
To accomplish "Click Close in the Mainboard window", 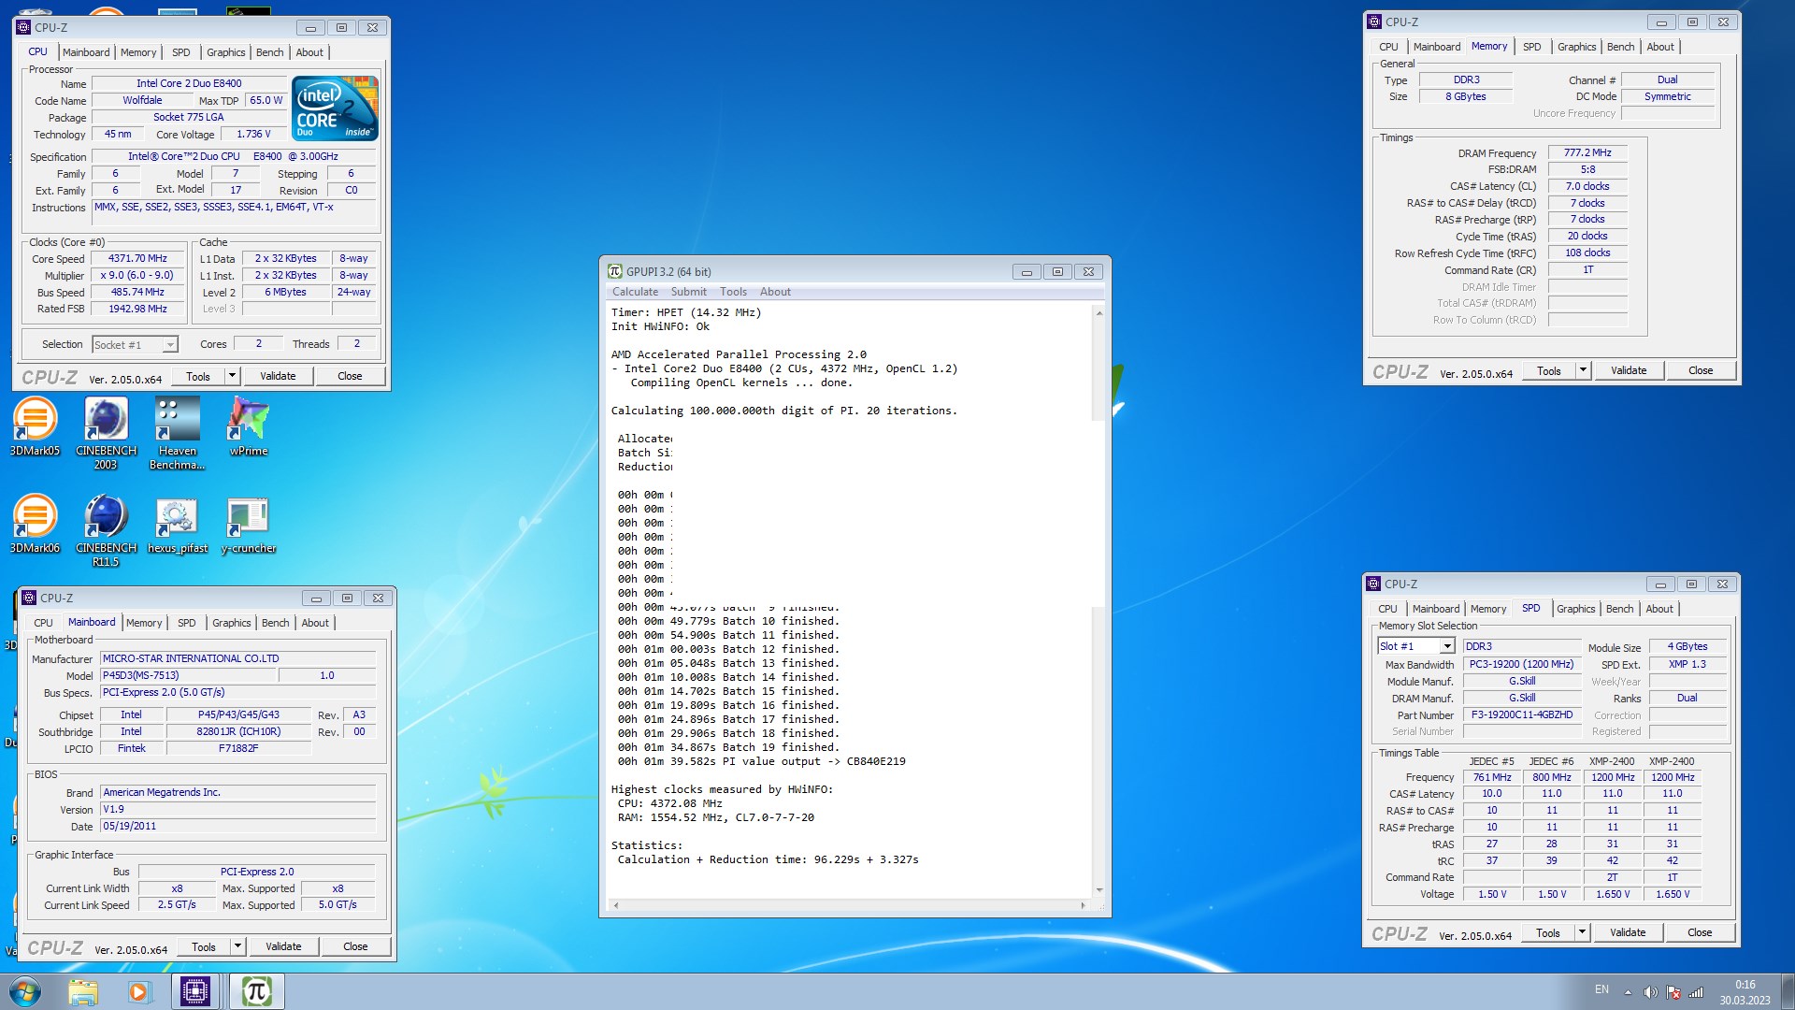I will (355, 946).
